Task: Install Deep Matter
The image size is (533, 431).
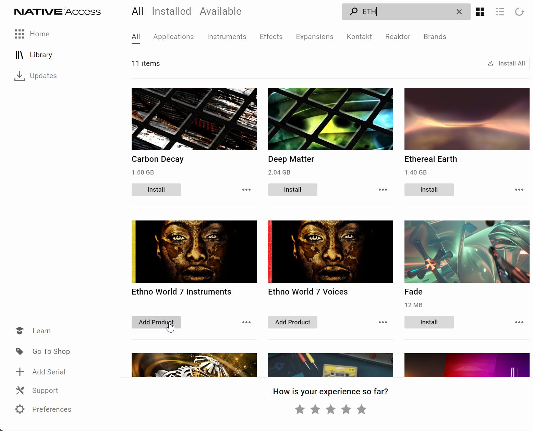Action: (x=293, y=190)
